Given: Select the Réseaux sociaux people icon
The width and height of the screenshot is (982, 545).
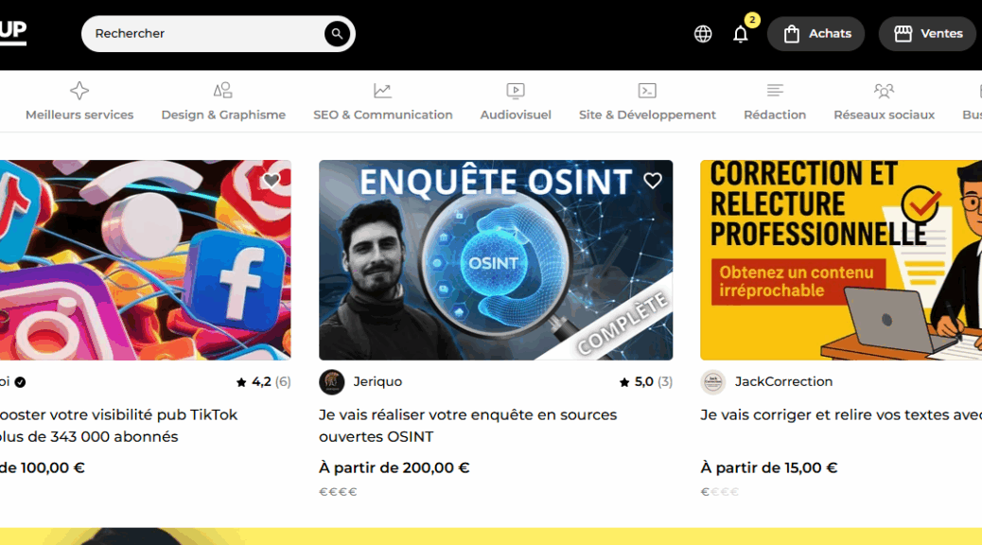Looking at the screenshot, I should pyautogui.click(x=884, y=92).
